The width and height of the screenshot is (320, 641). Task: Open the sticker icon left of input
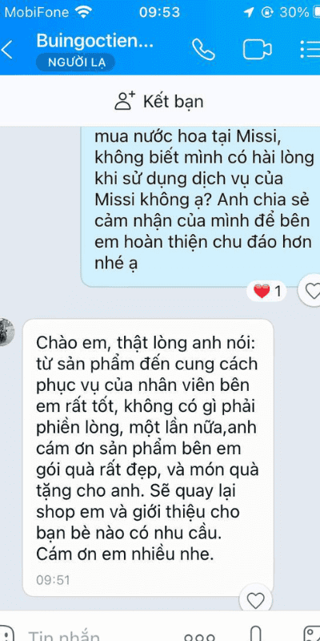(6, 635)
